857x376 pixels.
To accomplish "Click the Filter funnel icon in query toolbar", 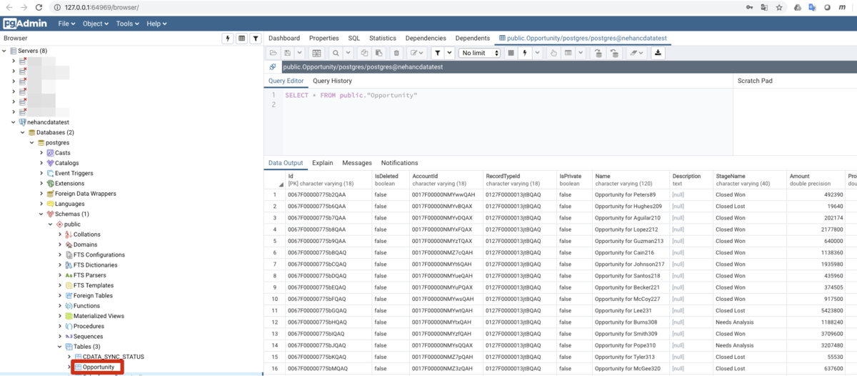I will pos(438,53).
